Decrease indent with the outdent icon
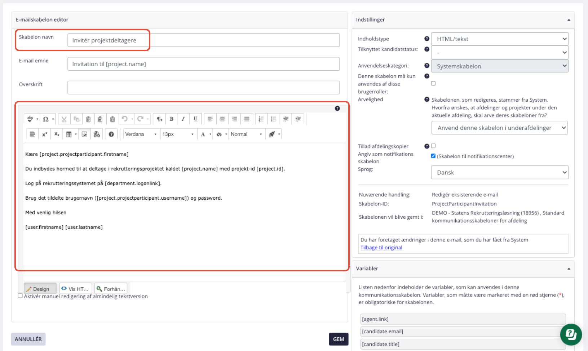 [x=286, y=119]
